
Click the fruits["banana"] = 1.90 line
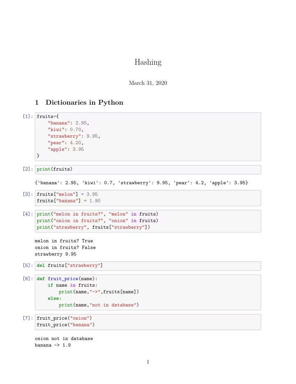click(69, 201)
